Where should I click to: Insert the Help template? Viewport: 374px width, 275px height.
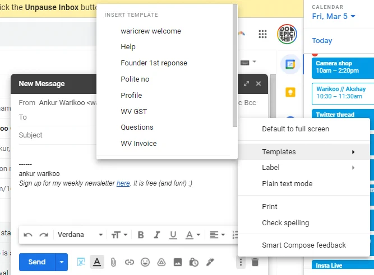click(x=128, y=47)
